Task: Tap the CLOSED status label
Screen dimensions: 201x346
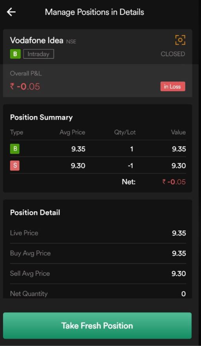Action: (173, 54)
